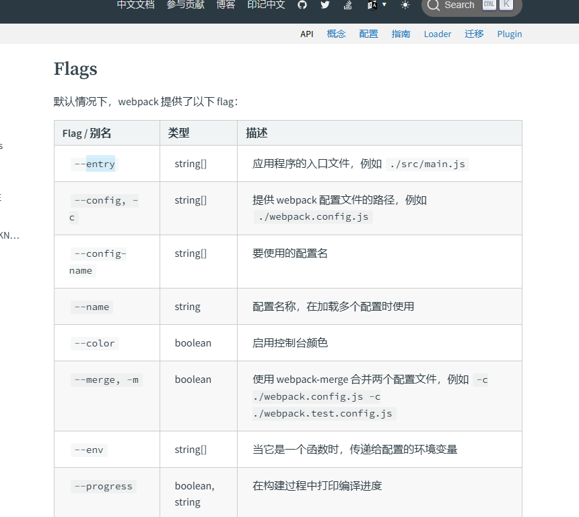Screen dimensions: 579x517
Task: Open the 印记中文 navigation link
Action: point(266,5)
